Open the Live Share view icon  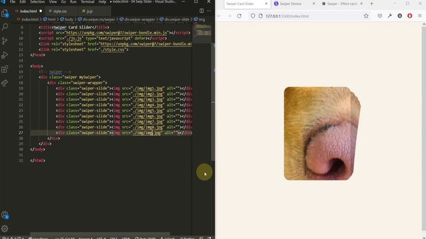5,83
